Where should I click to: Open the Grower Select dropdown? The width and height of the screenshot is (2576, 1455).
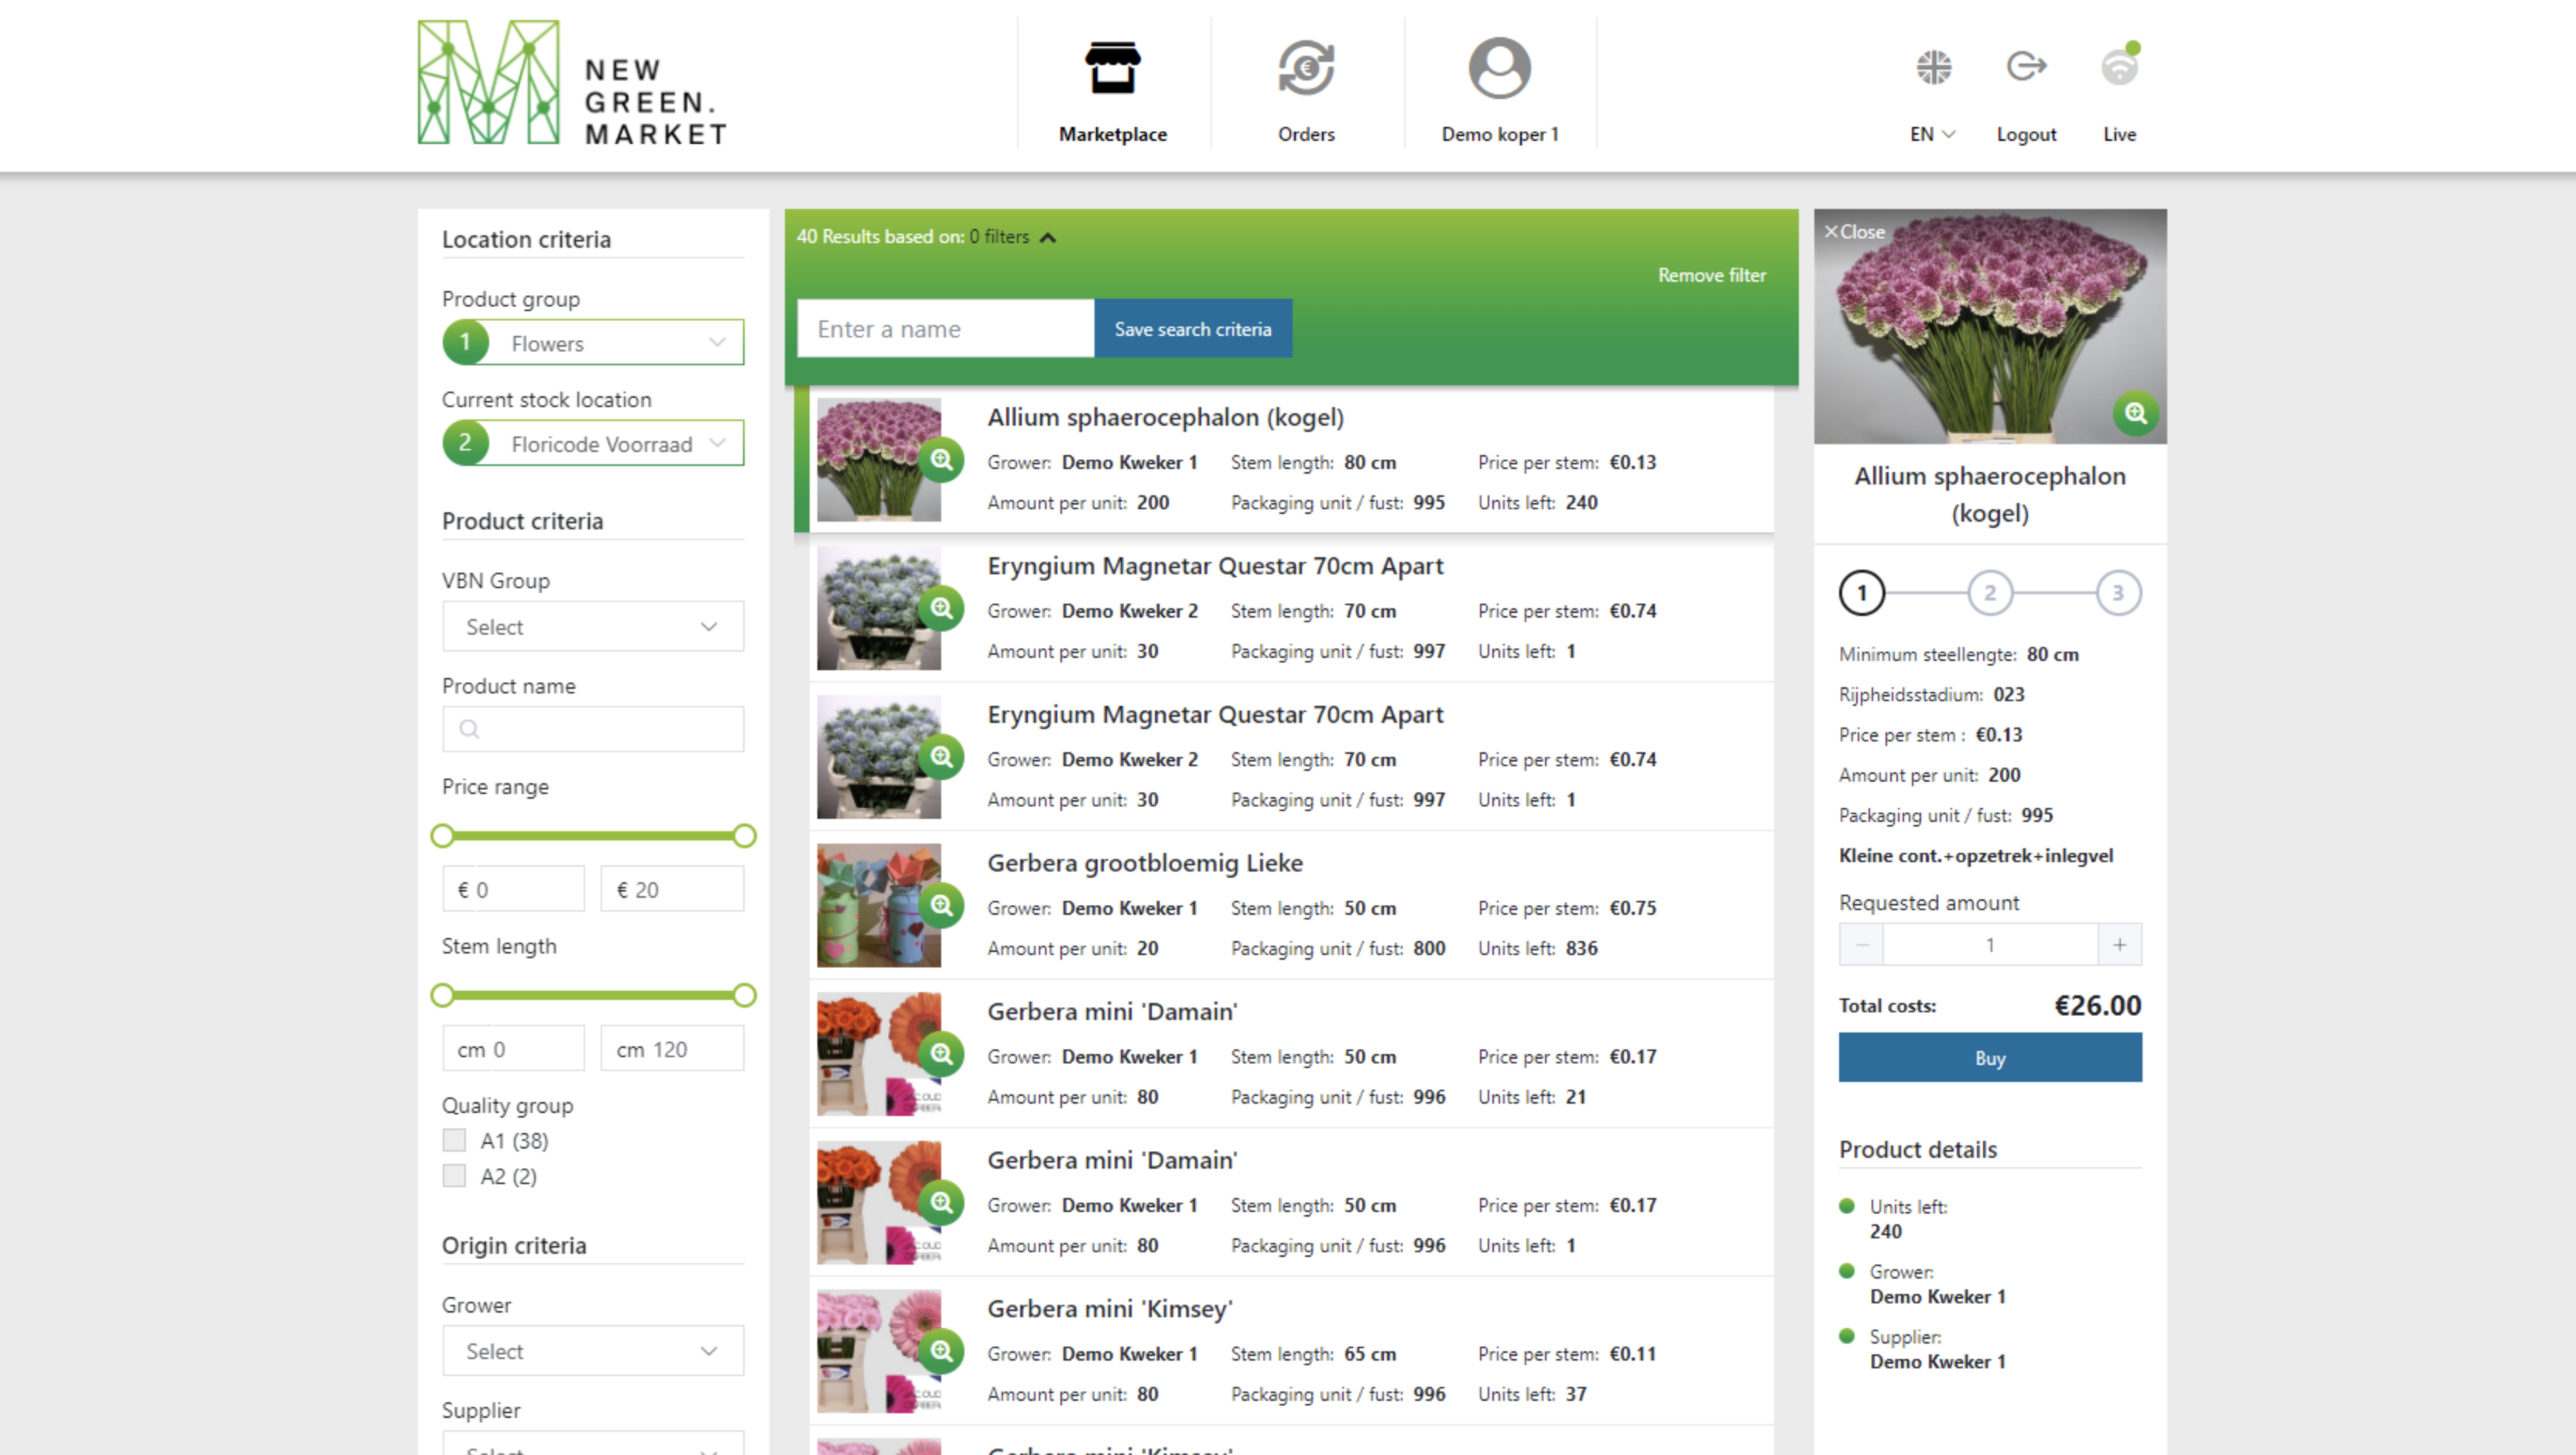point(593,1351)
